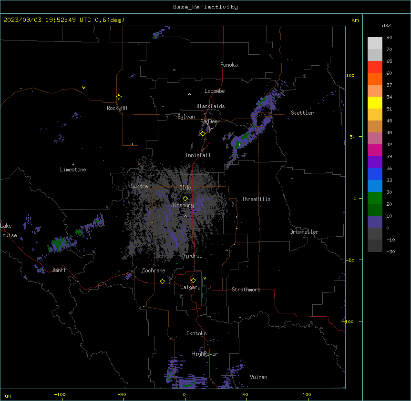Select the Okotoks label

[196, 333]
